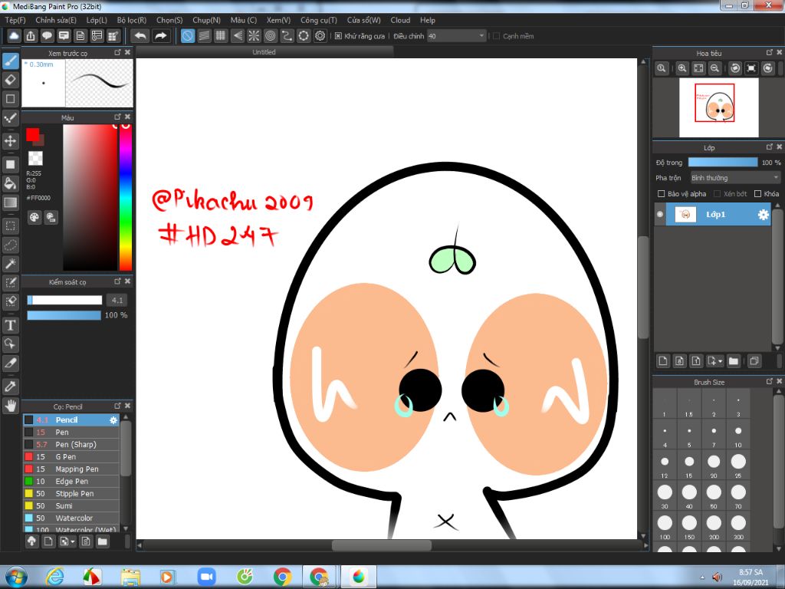The image size is (785, 589).
Task: Pick the Bucket fill tool
Action: [11, 183]
